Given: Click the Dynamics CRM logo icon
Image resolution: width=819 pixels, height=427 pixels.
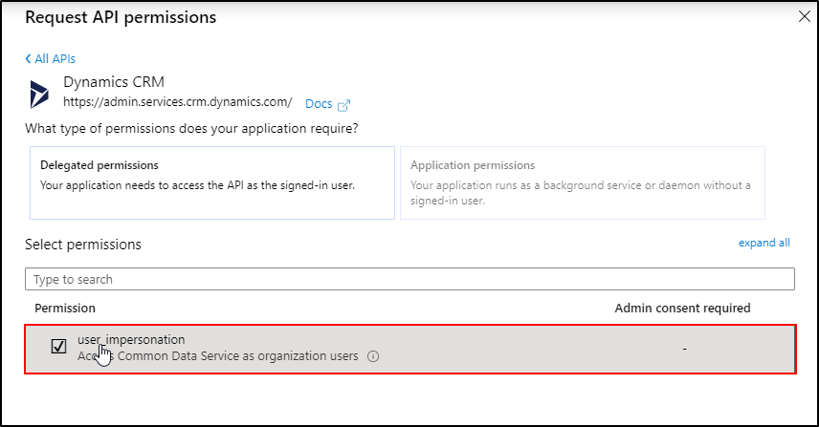Looking at the screenshot, I should (40, 93).
